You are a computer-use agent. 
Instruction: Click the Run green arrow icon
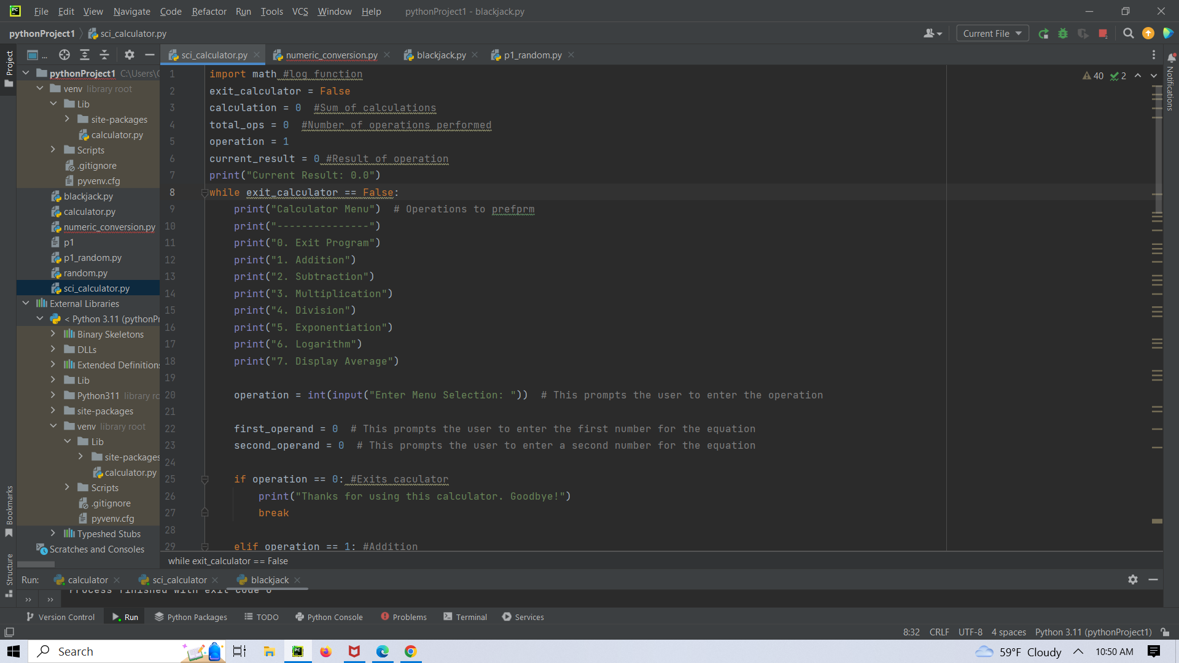coord(1043,34)
